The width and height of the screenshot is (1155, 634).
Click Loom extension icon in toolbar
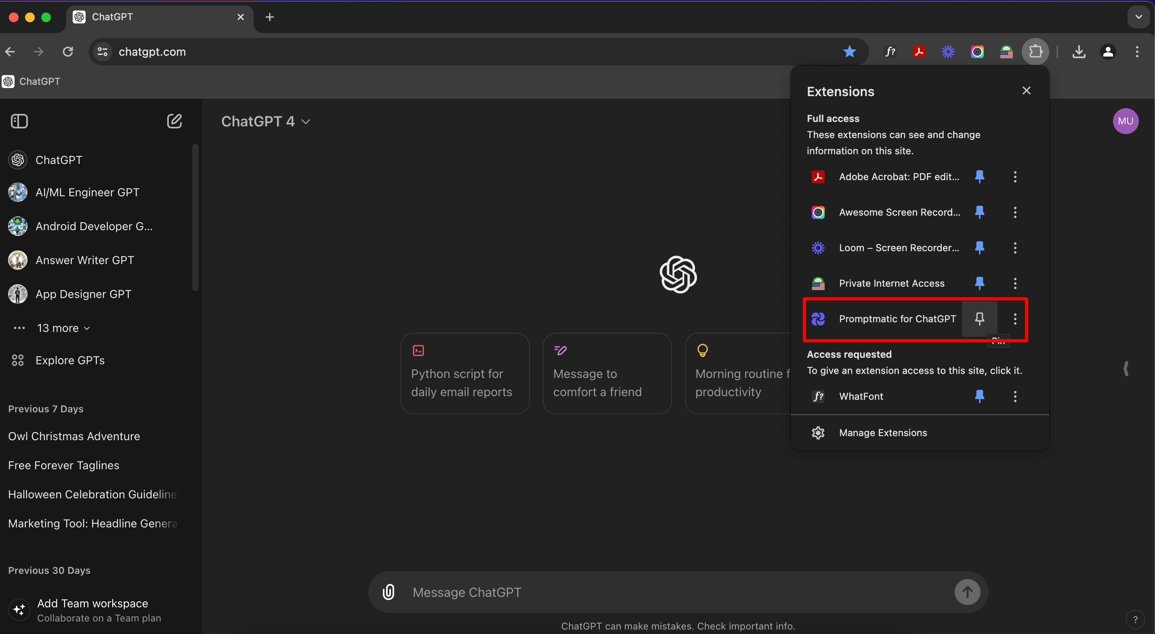(948, 52)
